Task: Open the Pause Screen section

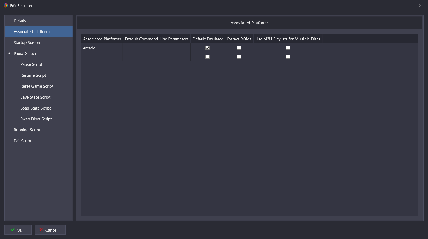Action: pos(39,54)
